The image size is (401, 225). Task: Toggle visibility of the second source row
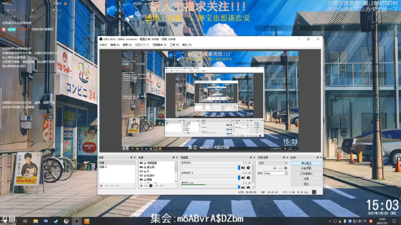point(141,167)
